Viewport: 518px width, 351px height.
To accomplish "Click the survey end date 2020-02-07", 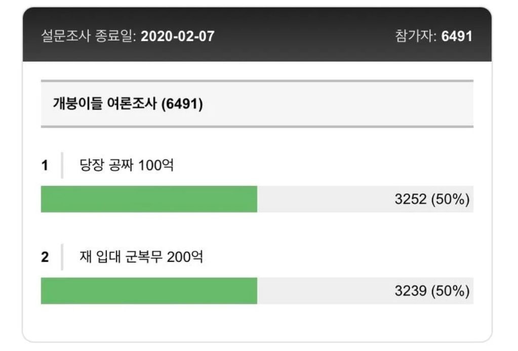I will pyautogui.click(x=177, y=36).
